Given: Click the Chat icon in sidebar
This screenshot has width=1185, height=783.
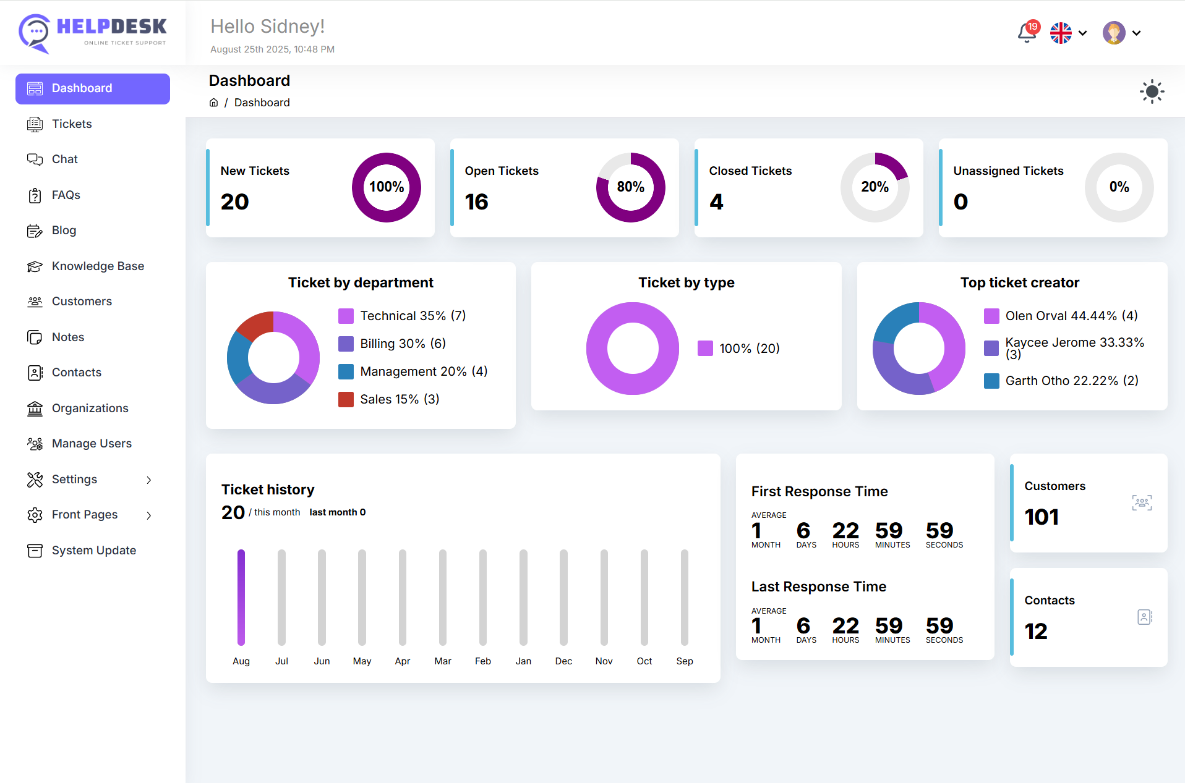Looking at the screenshot, I should [x=35, y=159].
